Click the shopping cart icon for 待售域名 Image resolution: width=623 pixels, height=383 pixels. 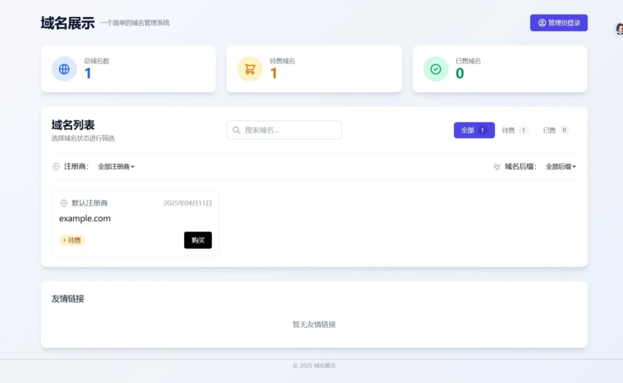(250, 69)
